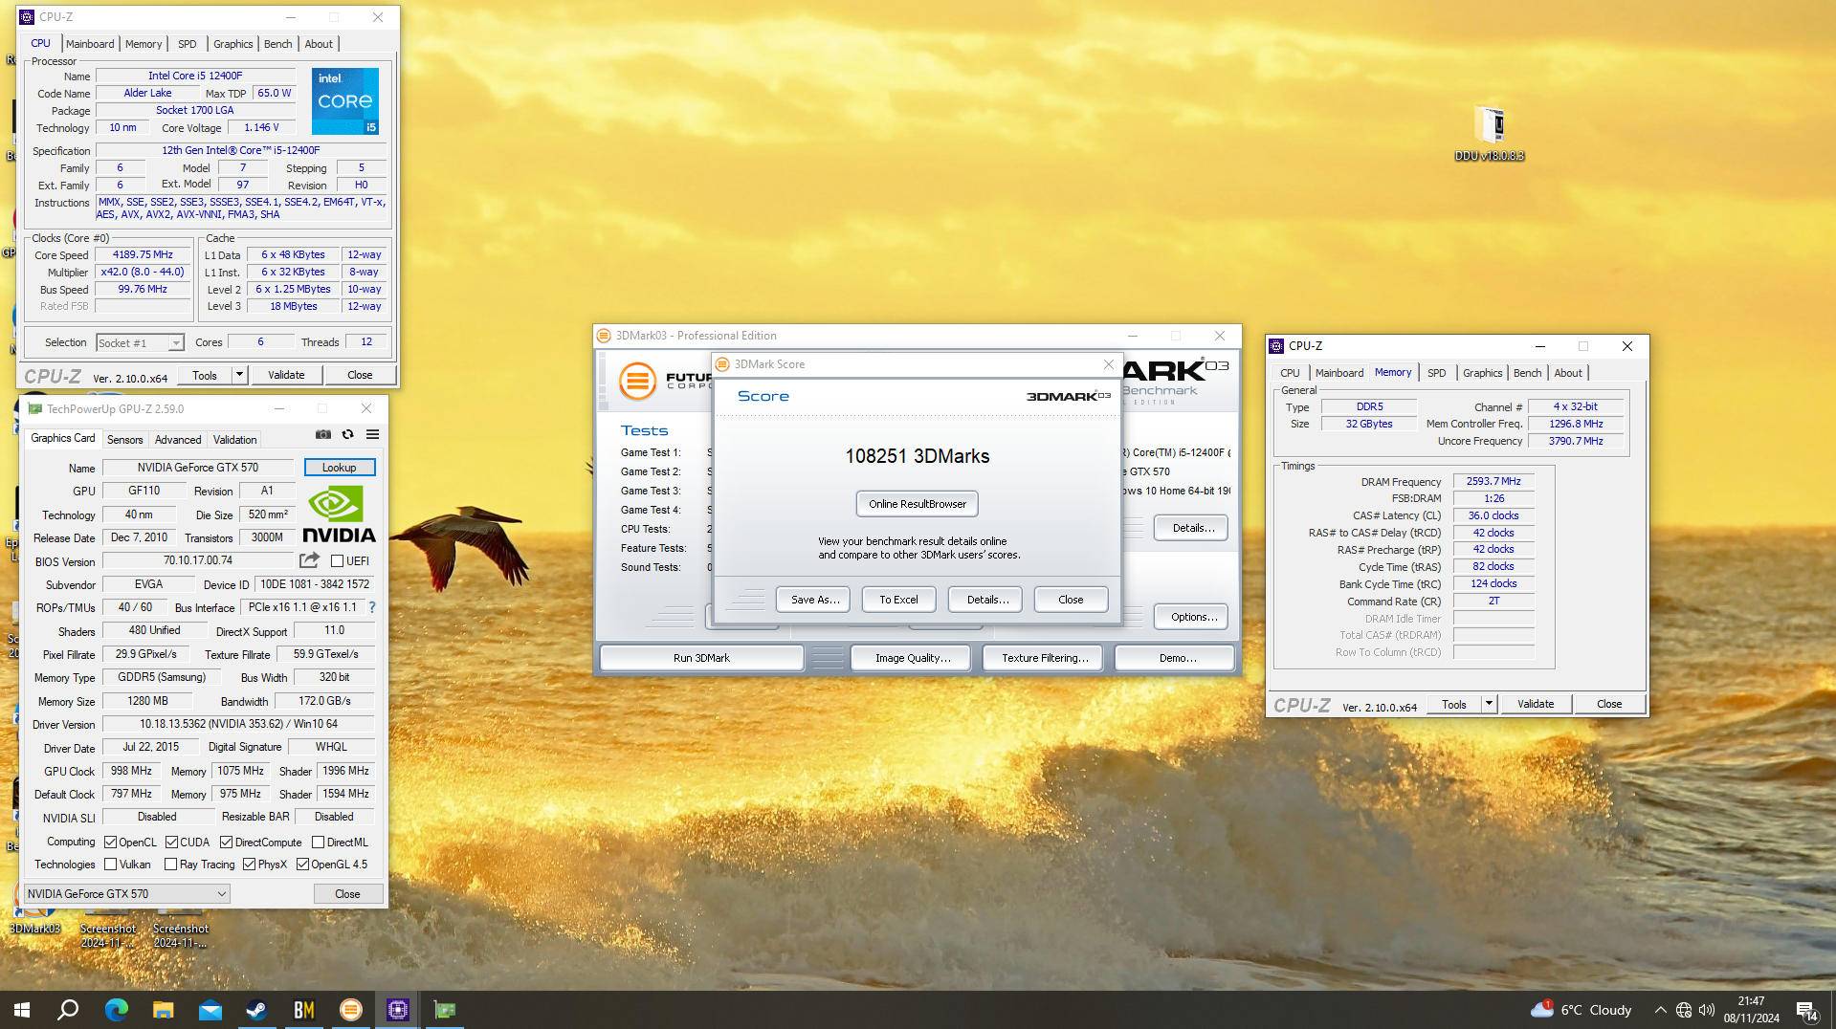Open the Sensors tab in GPU-Z
Viewport: 1836px width, 1029px height.
pos(125,440)
